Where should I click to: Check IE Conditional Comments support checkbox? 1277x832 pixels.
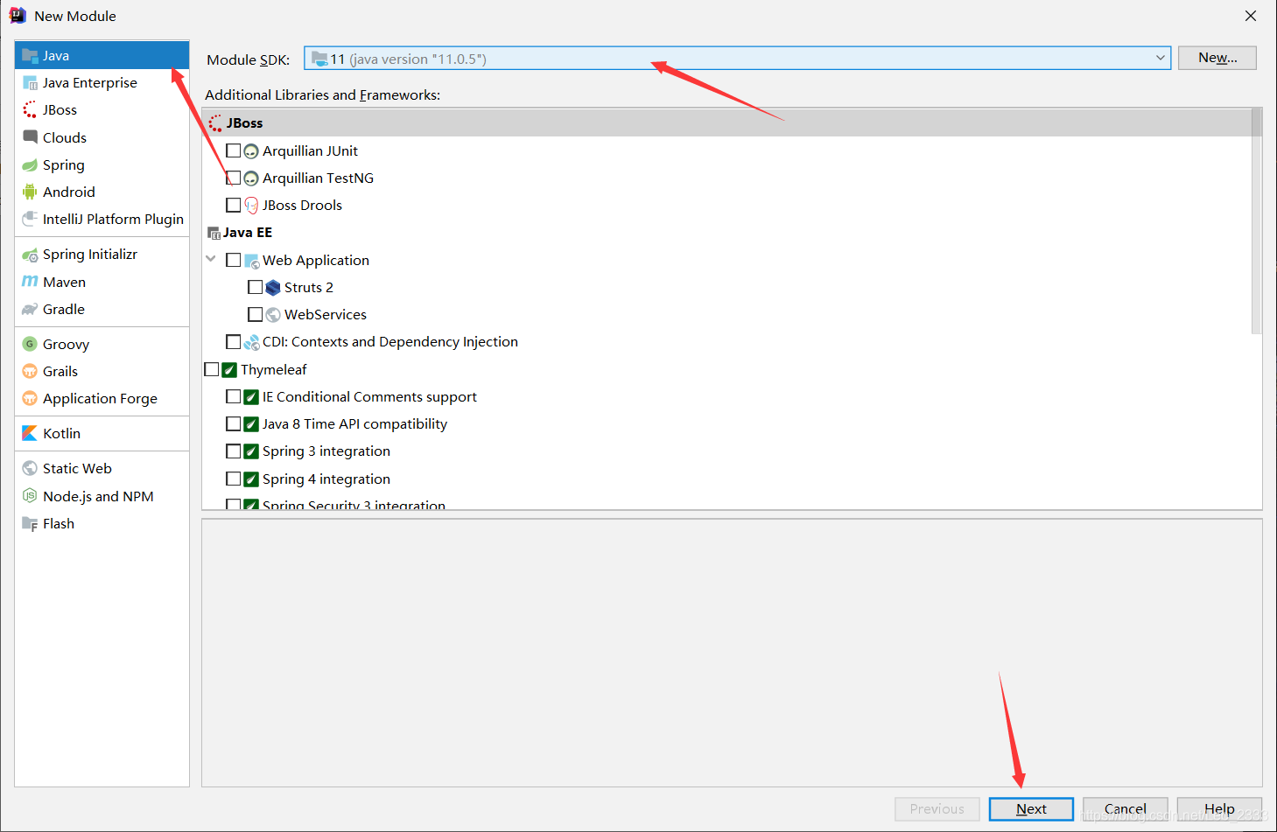click(233, 396)
